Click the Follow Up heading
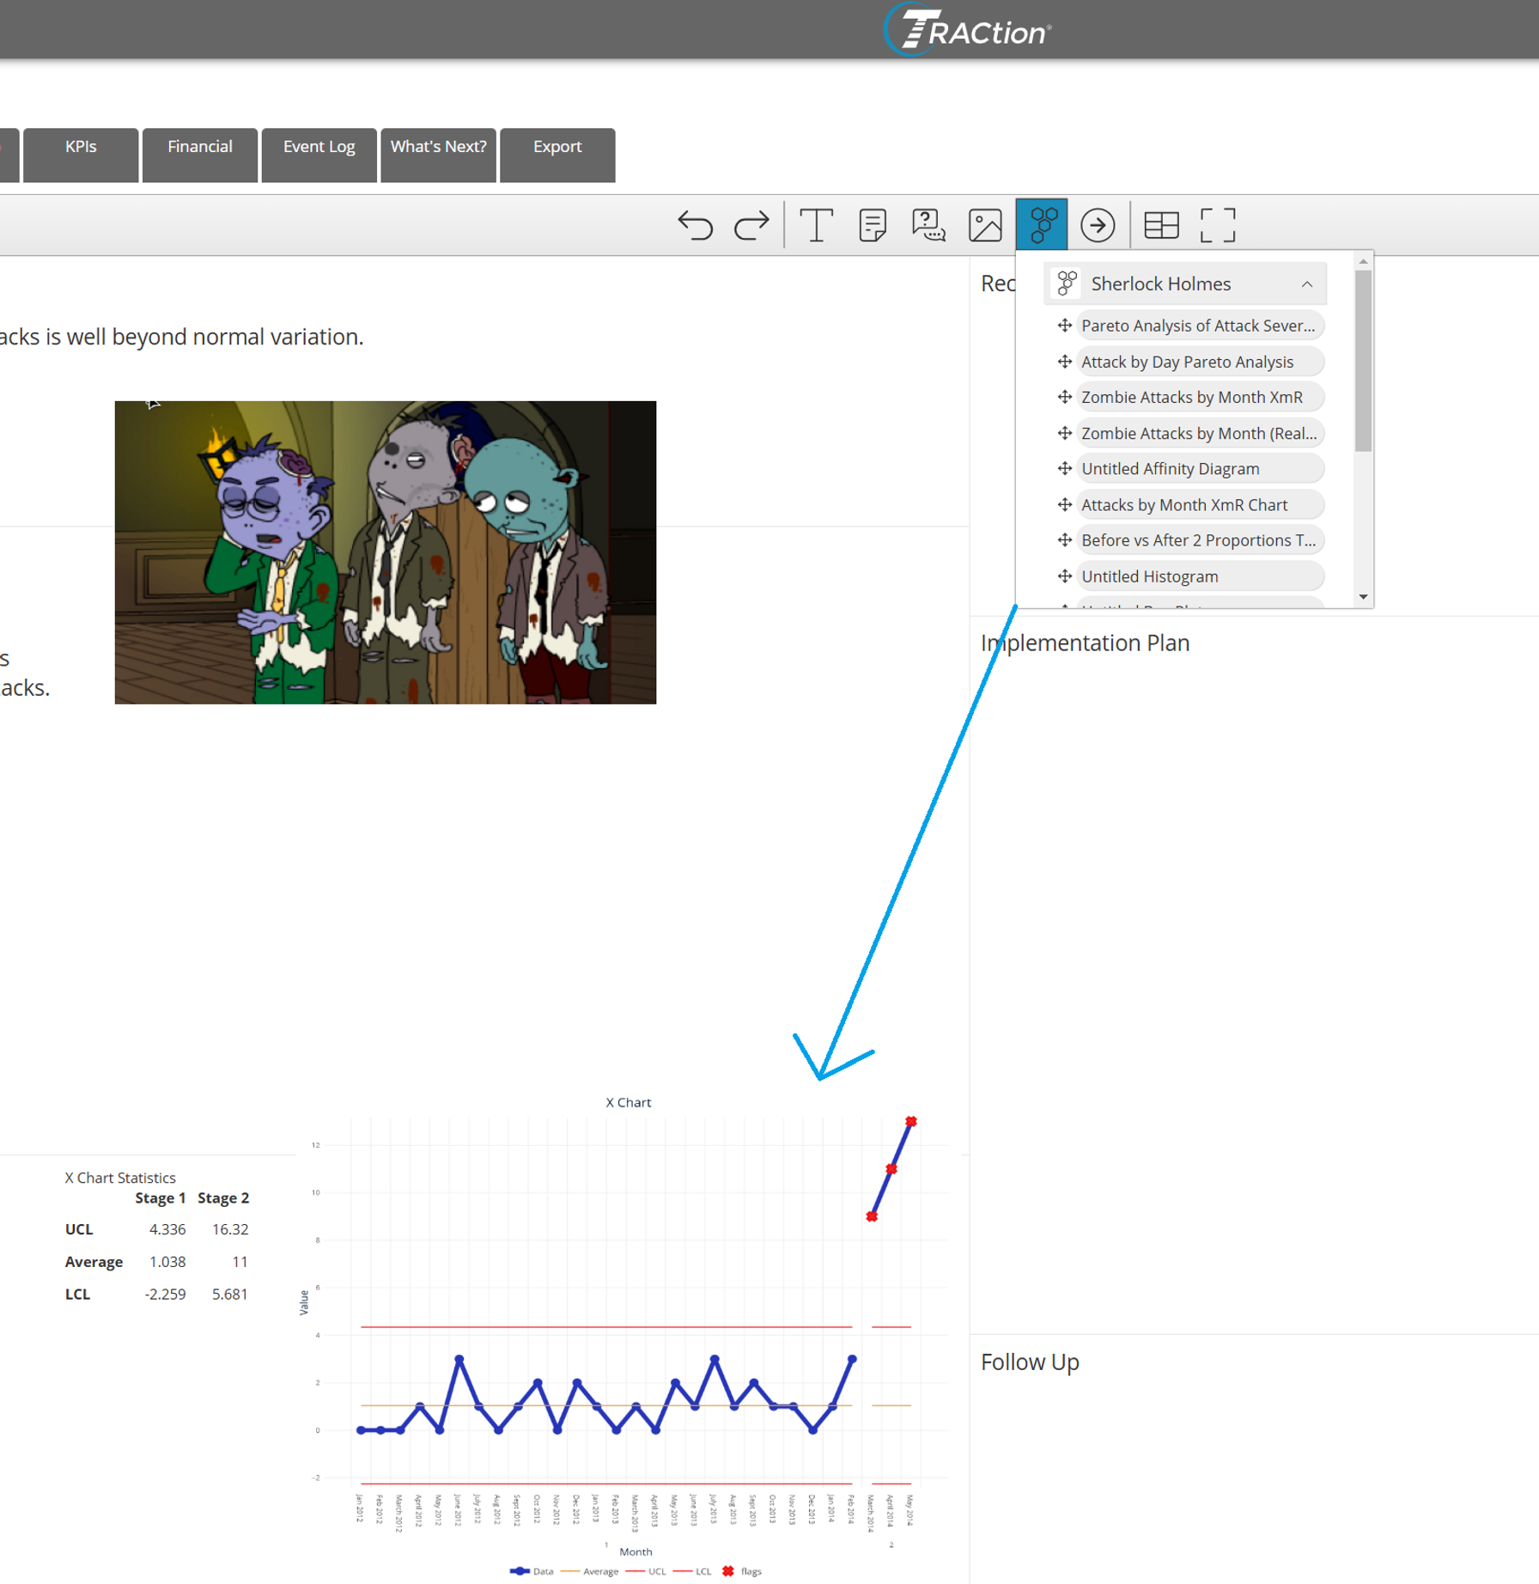1539x1584 pixels. click(1030, 1362)
